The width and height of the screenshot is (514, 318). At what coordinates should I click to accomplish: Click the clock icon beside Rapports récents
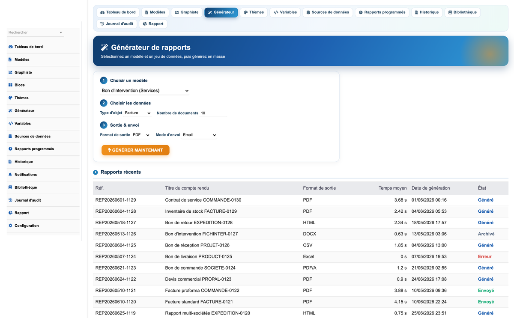[x=96, y=172]
